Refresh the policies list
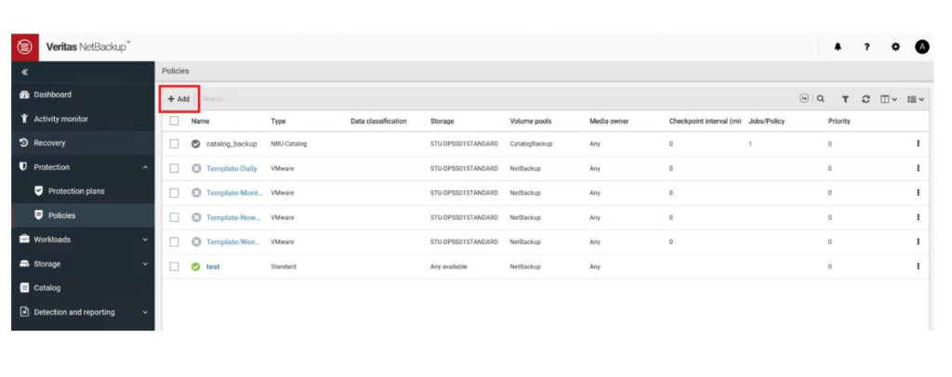 click(x=866, y=99)
